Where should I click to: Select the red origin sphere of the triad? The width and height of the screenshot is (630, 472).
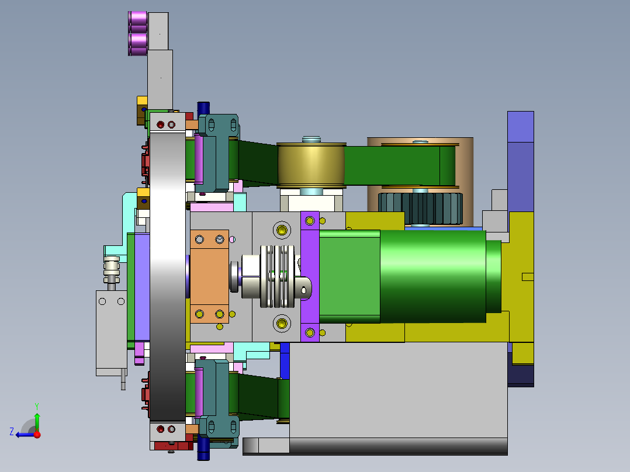37,435
